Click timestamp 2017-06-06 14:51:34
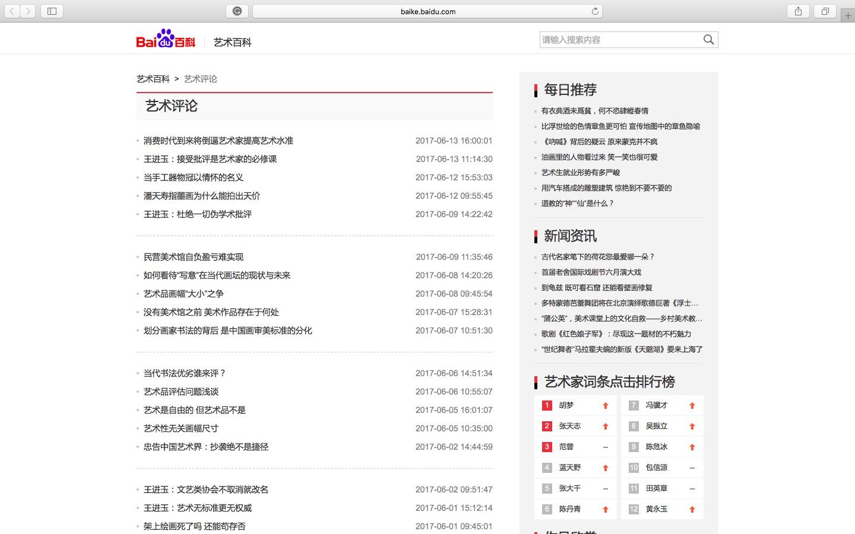855x534 pixels. tap(454, 373)
